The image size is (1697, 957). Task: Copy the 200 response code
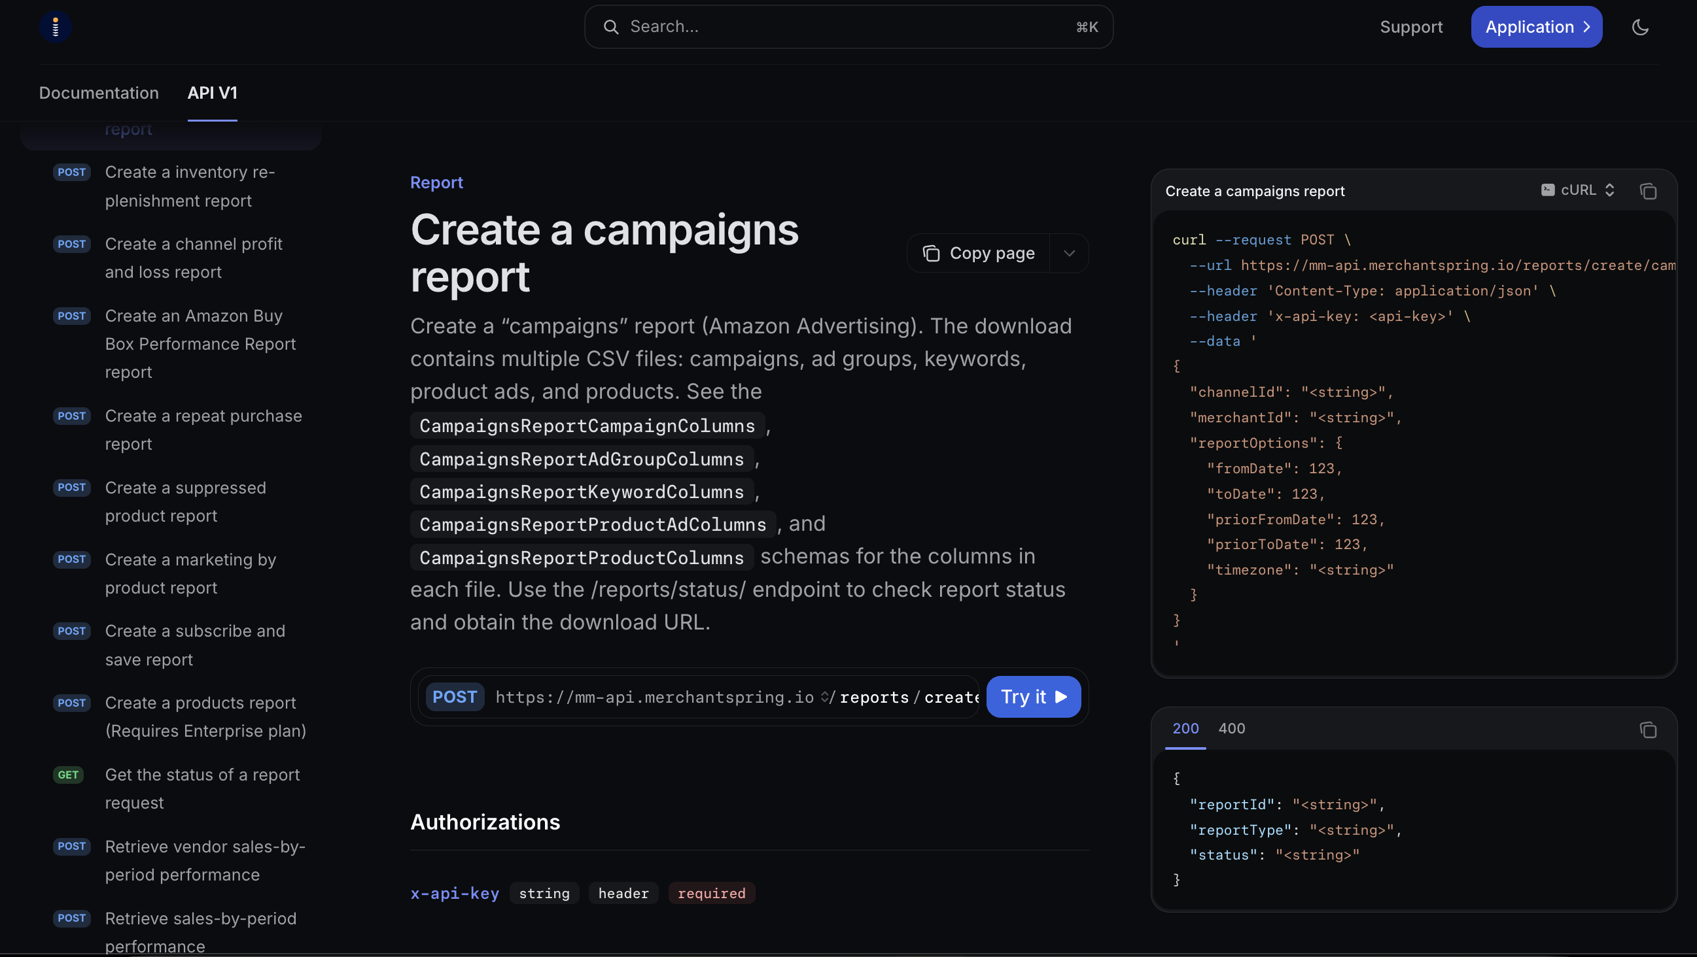[x=1647, y=730]
